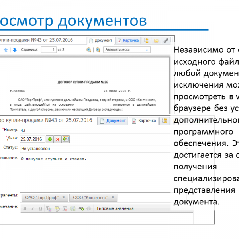Open the tree structure tab icon in top panel
The height and width of the screenshot is (239, 239).
pyautogui.click(x=146, y=41)
